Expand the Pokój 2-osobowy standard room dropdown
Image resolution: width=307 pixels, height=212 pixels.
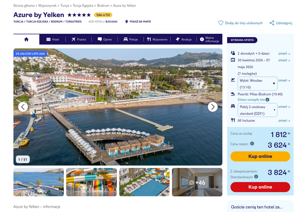click(257, 110)
